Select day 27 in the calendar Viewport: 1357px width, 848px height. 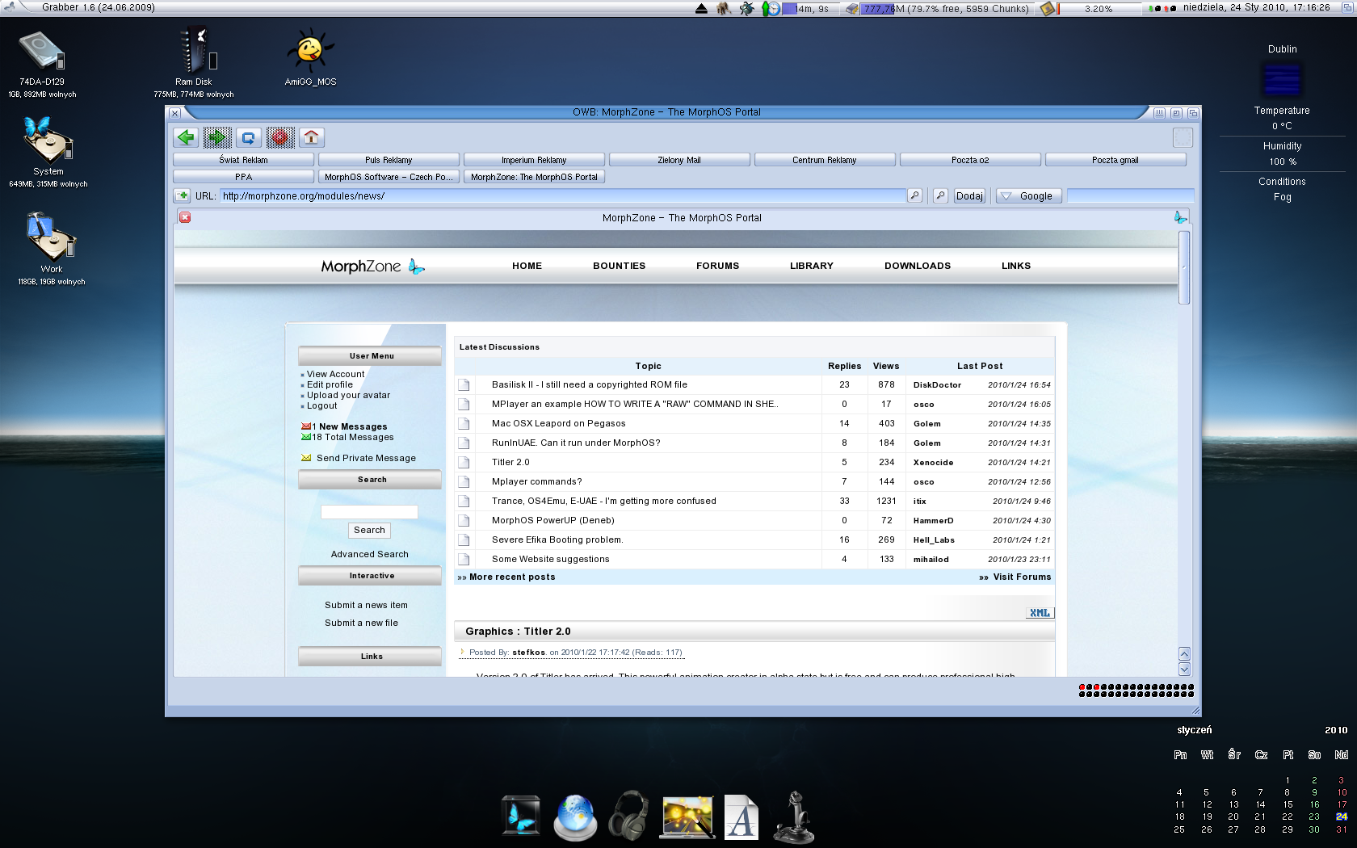[1233, 829]
